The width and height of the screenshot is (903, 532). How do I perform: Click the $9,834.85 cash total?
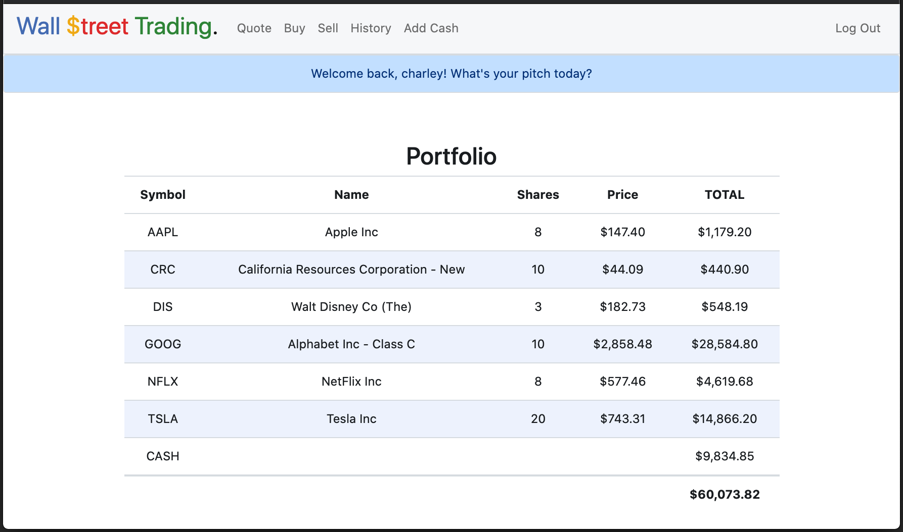coord(725,456)
